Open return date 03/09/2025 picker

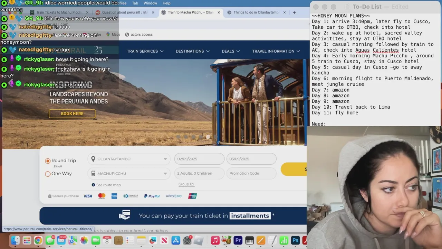click(x=251, y=159)
